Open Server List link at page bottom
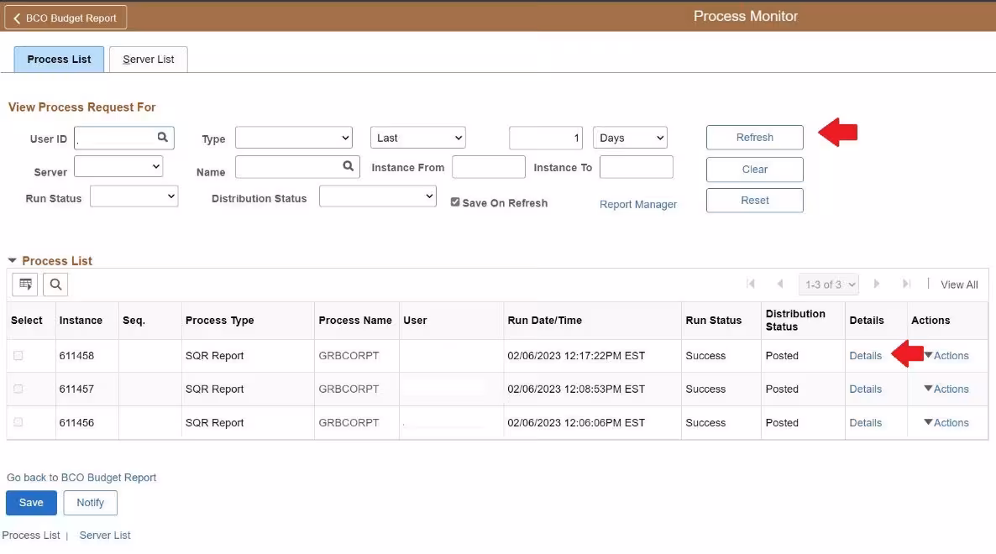This screenshot has width=996, height=554. pos(105,535)
